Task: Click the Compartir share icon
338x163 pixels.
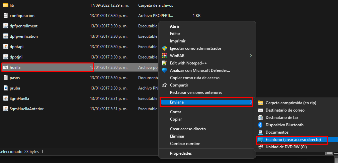Action: (165, 85)
